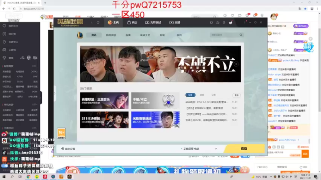Viewport: 321px width, 180px height.
Task: Show the next banner with the right arrow
Action: 236,64
